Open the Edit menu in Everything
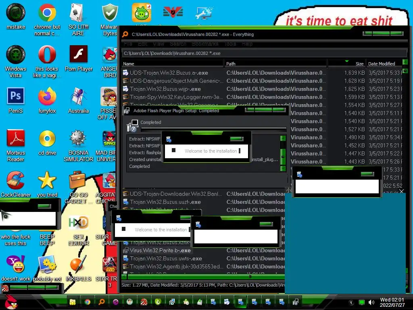The width and height of the screenshot is (413, 310). tap(142, 44)
